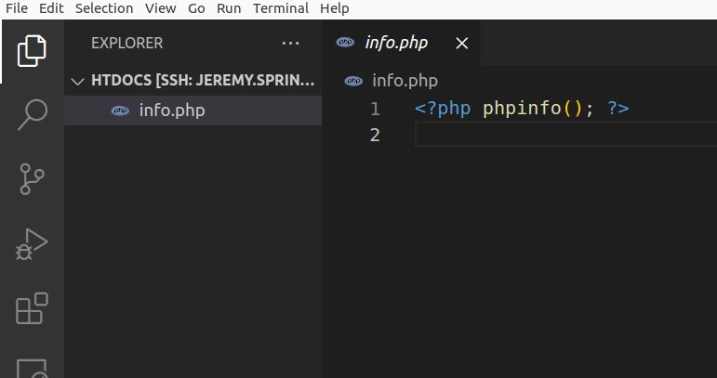Close the info.php editor tab

click(462, 43)
